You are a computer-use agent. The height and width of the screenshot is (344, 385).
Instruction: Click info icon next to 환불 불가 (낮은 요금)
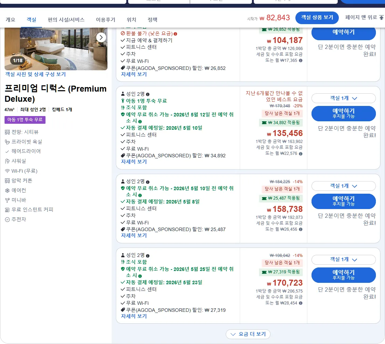pyautogui.click(x=175, y=34)
